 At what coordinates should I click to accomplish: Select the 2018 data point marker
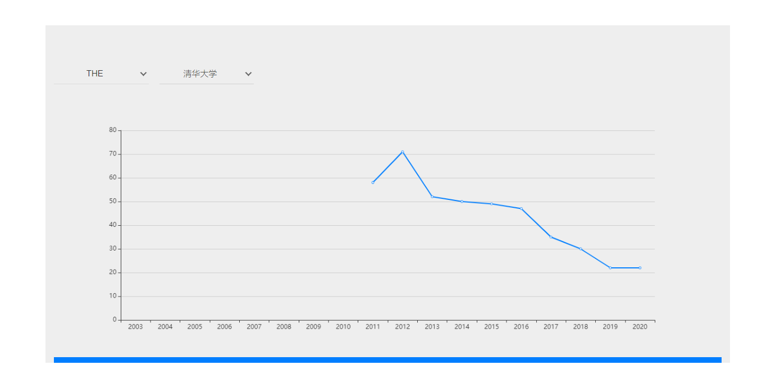(x=581, y=249)
